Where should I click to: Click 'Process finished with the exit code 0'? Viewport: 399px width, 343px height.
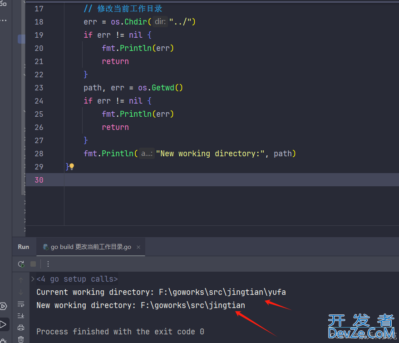(x=120, y=332)
